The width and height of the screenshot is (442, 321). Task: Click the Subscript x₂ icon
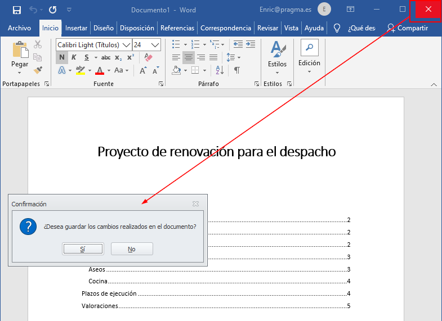(x=118, y=57)
